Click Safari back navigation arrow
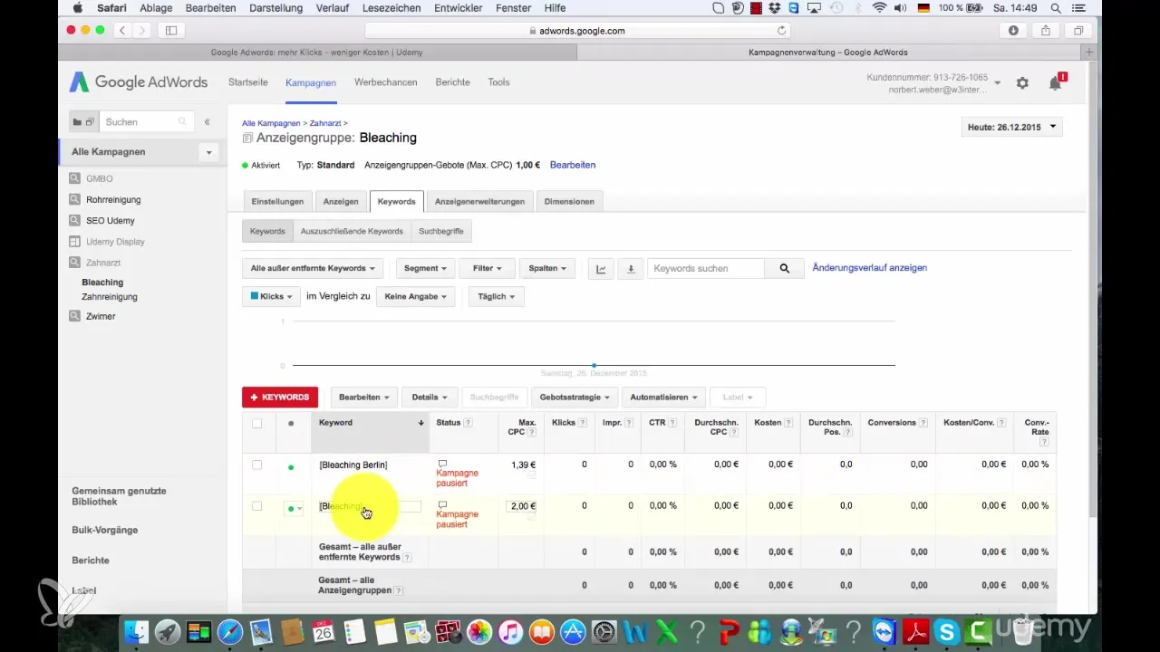 123,30
